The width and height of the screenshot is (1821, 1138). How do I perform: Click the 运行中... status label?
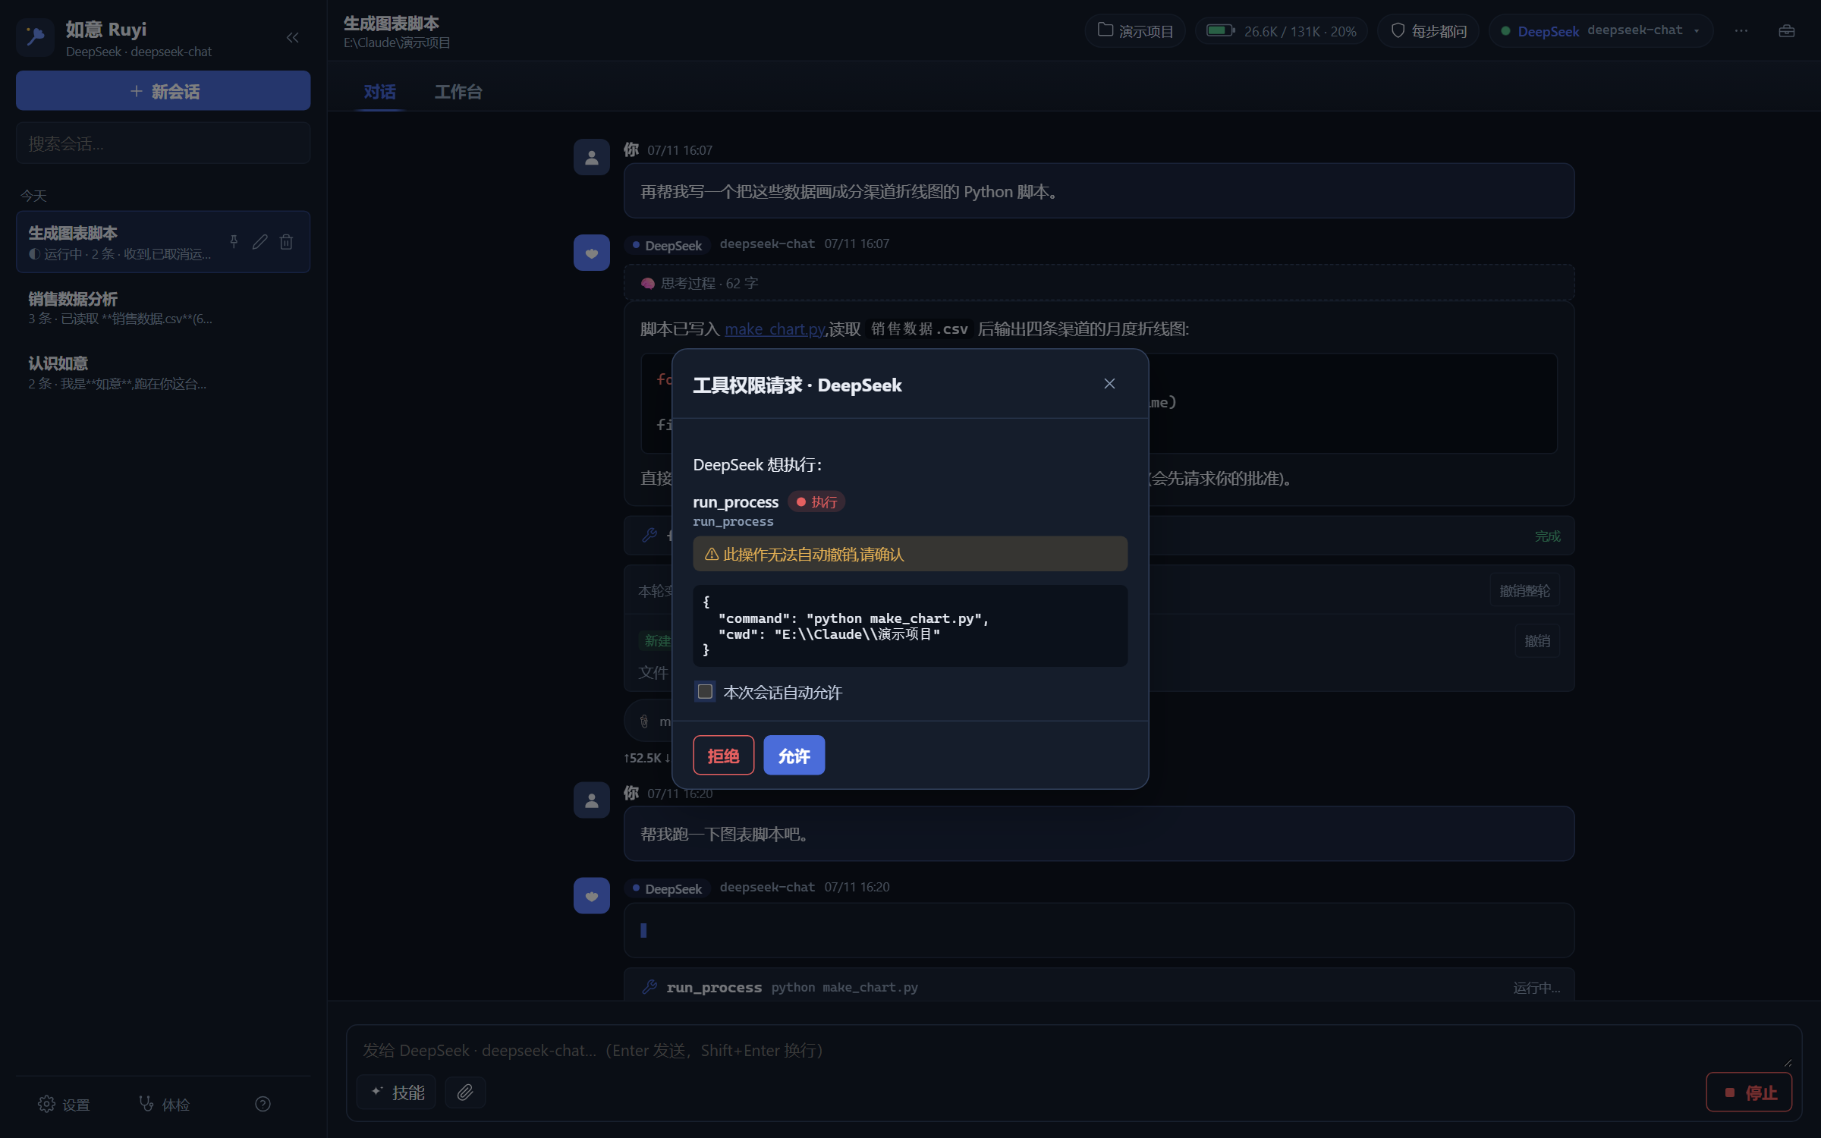pos(1536,987)
